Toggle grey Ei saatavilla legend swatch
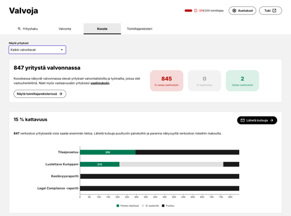291x216 pixels. click(x=143, y=206)
